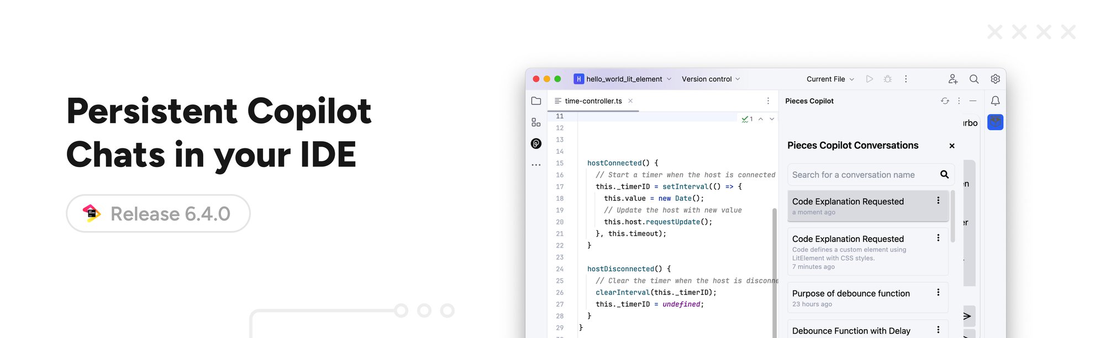
Task: Click the search magnifier in conversation search
Action: click(944, 174)
